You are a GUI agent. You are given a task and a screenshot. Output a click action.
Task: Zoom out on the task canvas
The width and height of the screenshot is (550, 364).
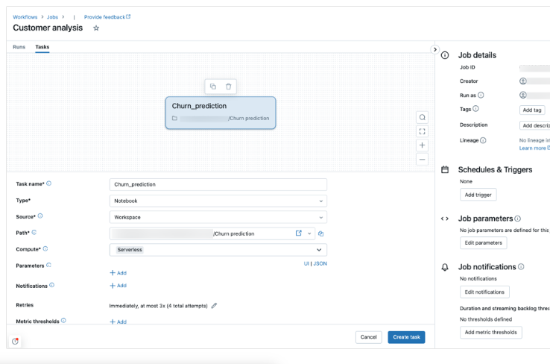[423, 159]
